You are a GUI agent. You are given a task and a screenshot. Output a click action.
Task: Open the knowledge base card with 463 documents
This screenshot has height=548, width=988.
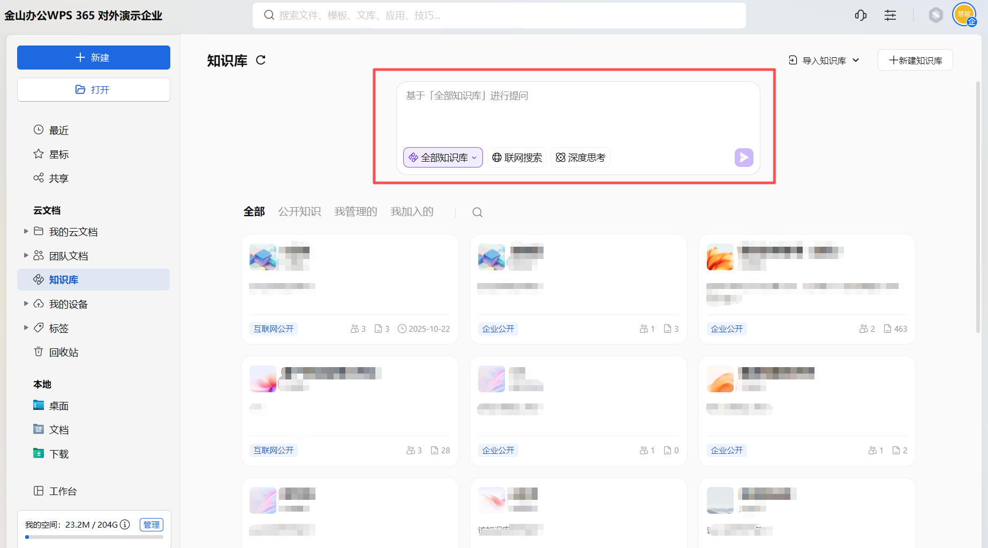807,289
